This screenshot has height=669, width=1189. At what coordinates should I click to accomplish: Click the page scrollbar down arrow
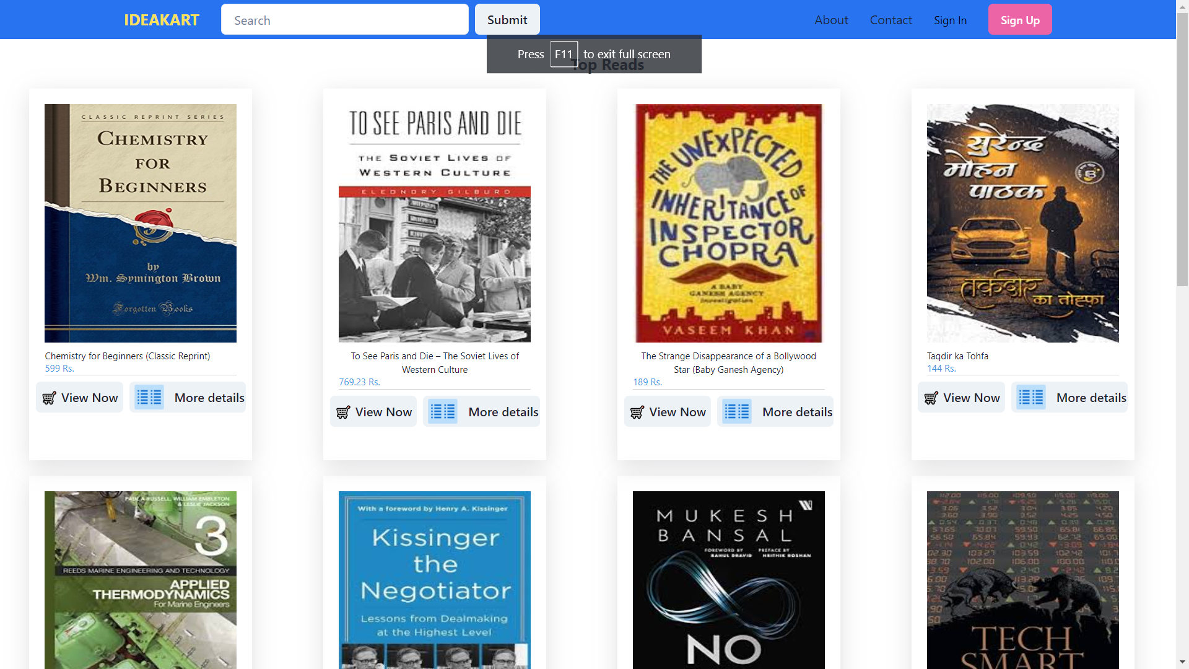click(1182, 662)
